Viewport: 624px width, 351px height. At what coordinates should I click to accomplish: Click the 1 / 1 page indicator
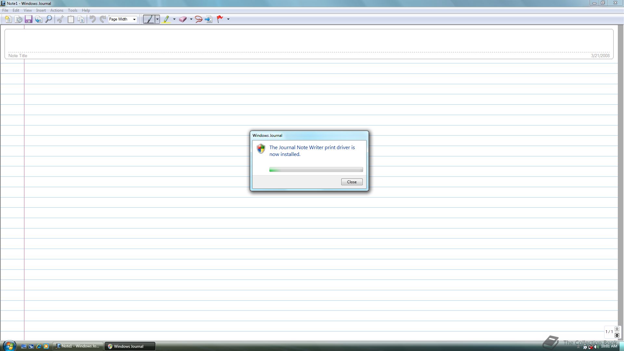pos(609,332)
